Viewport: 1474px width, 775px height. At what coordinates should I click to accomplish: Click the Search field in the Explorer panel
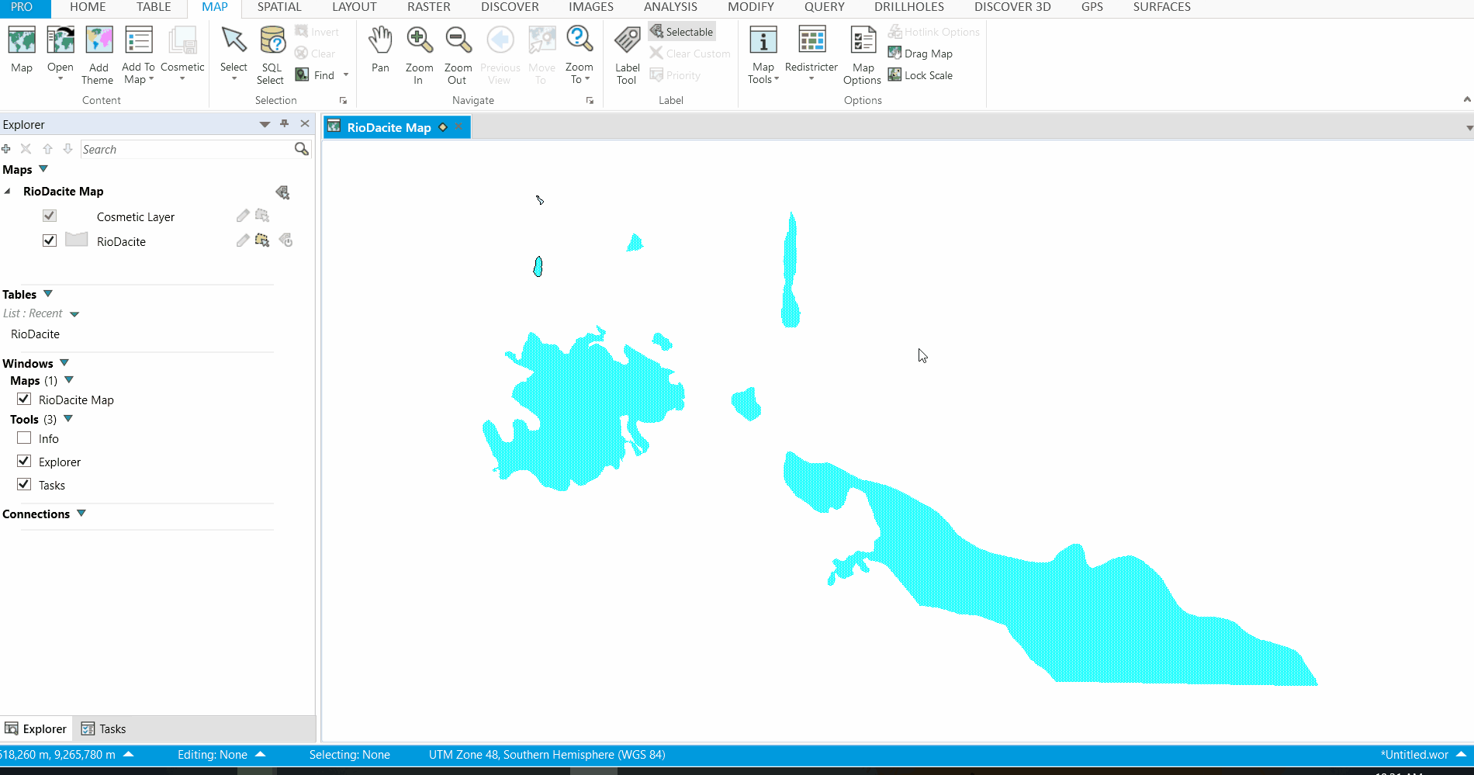point(186,149)
